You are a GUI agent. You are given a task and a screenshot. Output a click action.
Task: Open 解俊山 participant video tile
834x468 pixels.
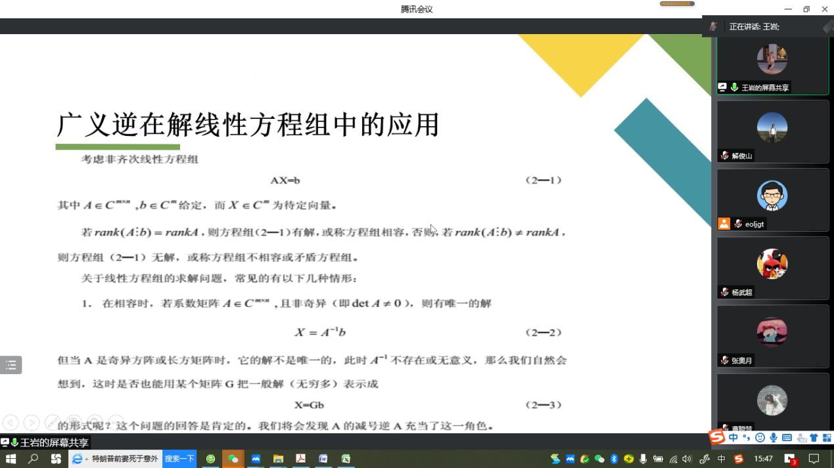click(x=772, y=131)
